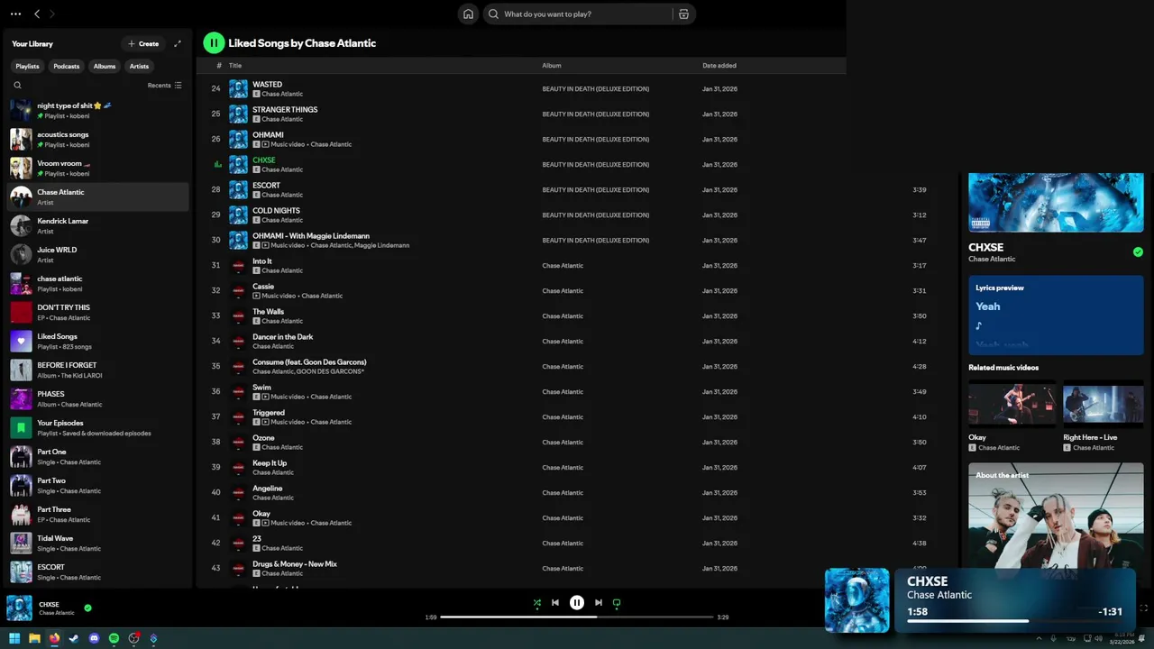1154x649 pixels.
Task: Filter library by Podcasts
Action: click(x=67, y=66)
